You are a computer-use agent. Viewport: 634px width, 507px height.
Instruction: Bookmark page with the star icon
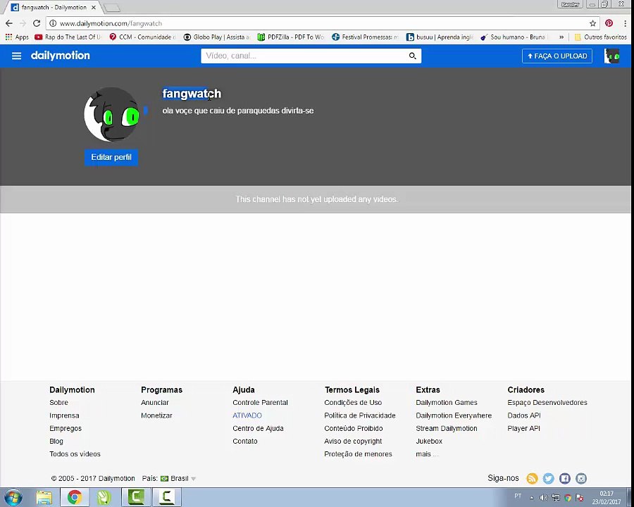[592, 23]
